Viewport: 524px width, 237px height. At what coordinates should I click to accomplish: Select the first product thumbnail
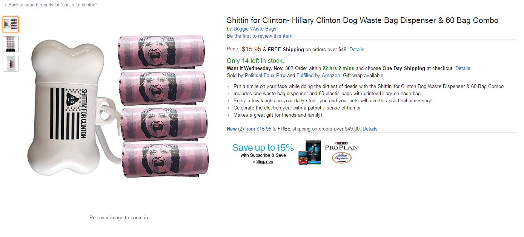(x=11, y=24)
